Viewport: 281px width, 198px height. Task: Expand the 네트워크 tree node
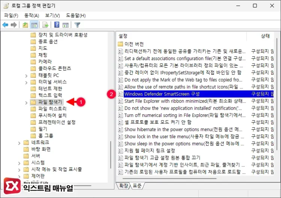tap(19, 143)
